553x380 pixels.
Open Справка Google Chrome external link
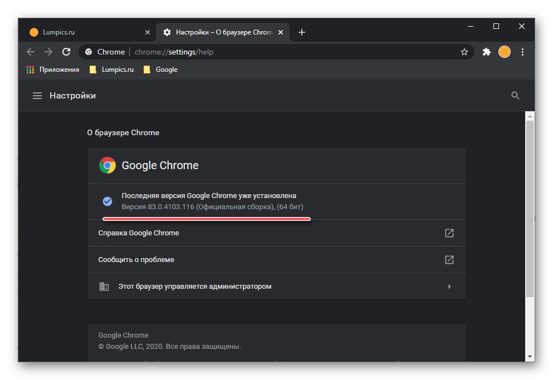coord(449,233)
